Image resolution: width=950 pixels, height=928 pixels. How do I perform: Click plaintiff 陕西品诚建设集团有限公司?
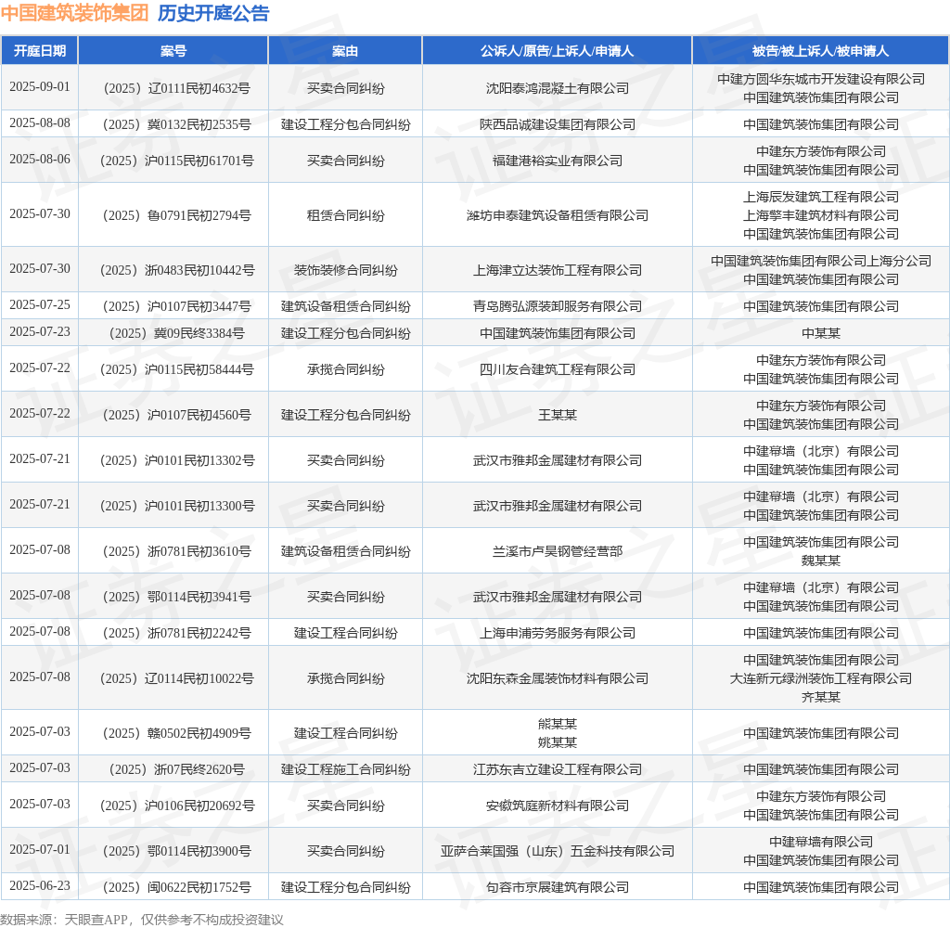pos(558,125)
